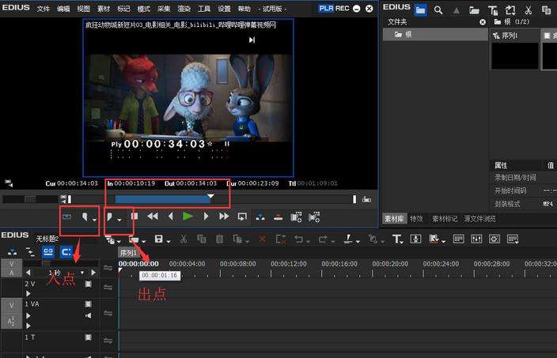
Task: Open the 素材 menu
Action: pos(104,9)
